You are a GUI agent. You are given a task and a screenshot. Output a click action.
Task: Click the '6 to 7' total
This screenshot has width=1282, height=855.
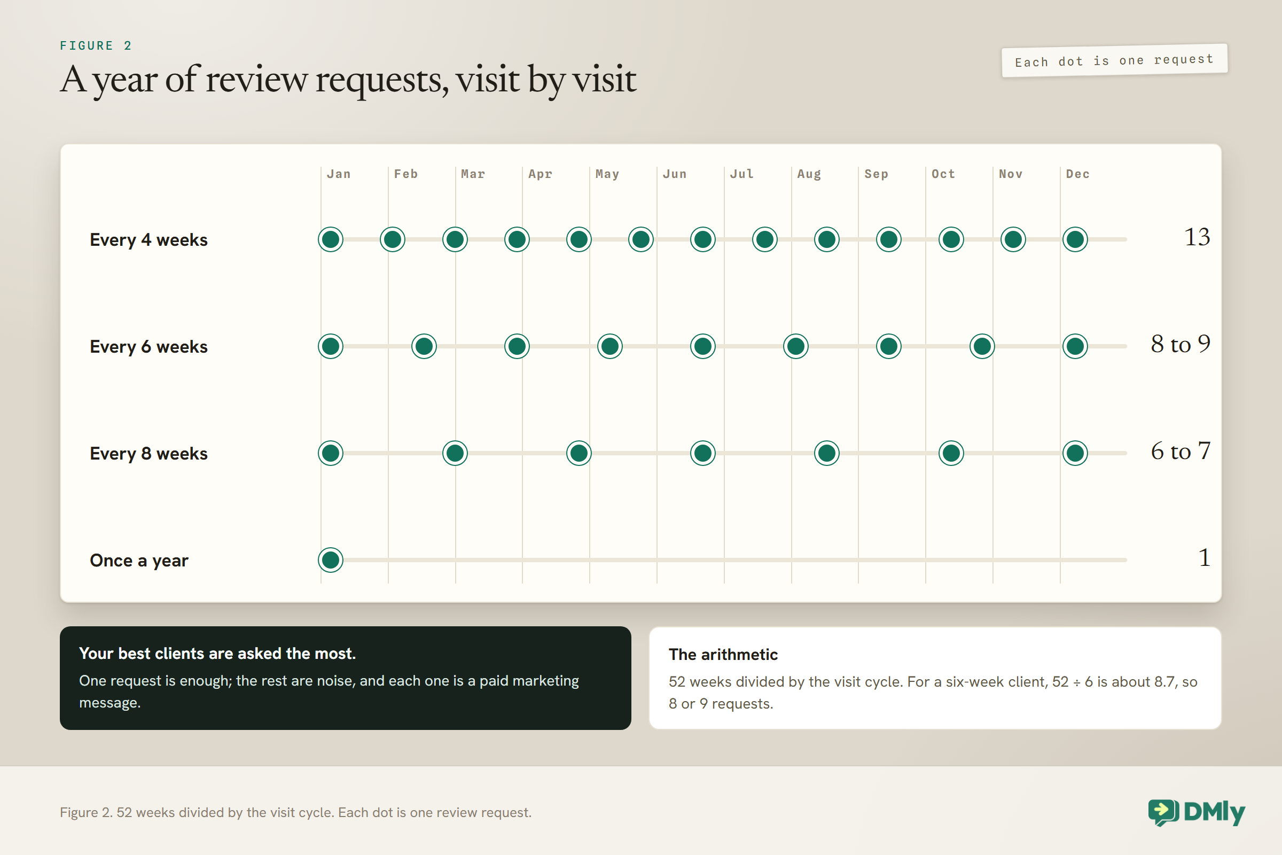pyautogui.click(x=1181, y=451)
